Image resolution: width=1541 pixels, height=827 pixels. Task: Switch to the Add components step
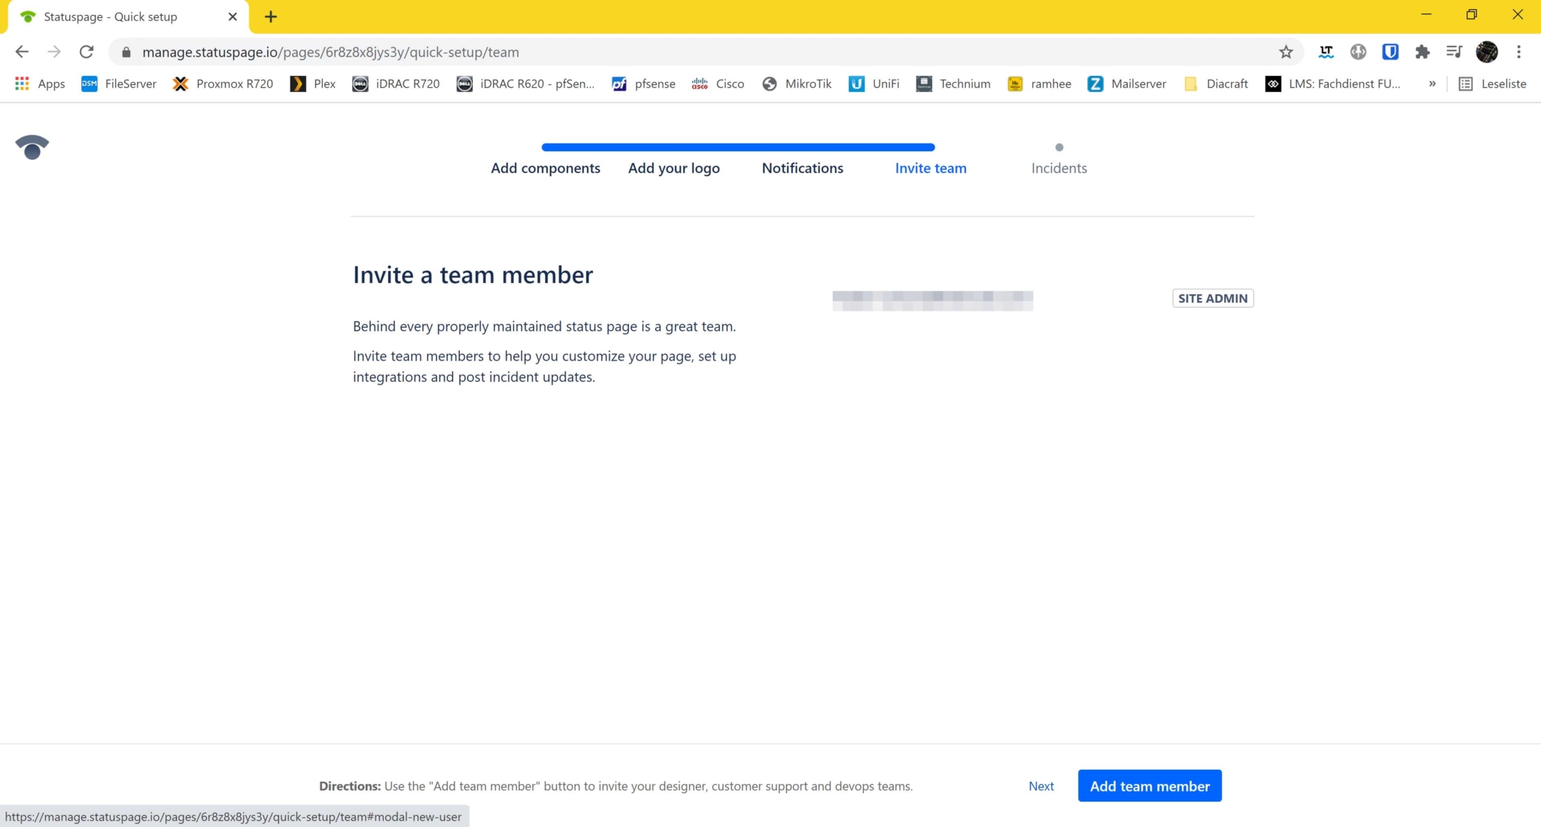point(545,168)
